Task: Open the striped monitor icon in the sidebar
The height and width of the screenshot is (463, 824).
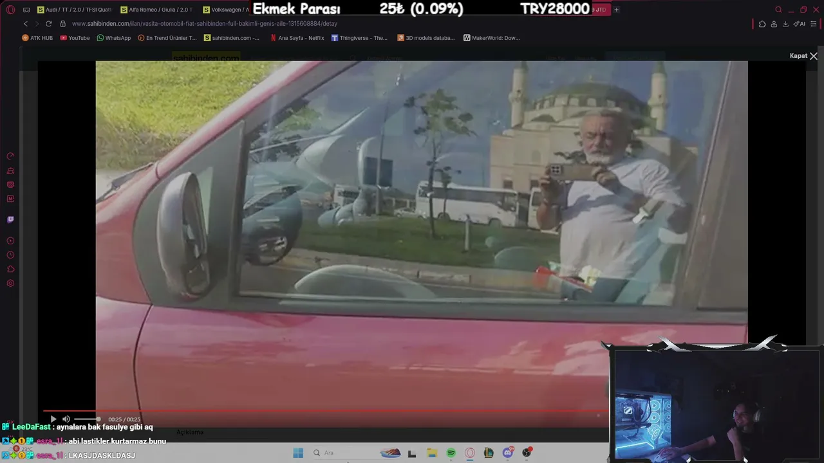Action: (10, 185)
